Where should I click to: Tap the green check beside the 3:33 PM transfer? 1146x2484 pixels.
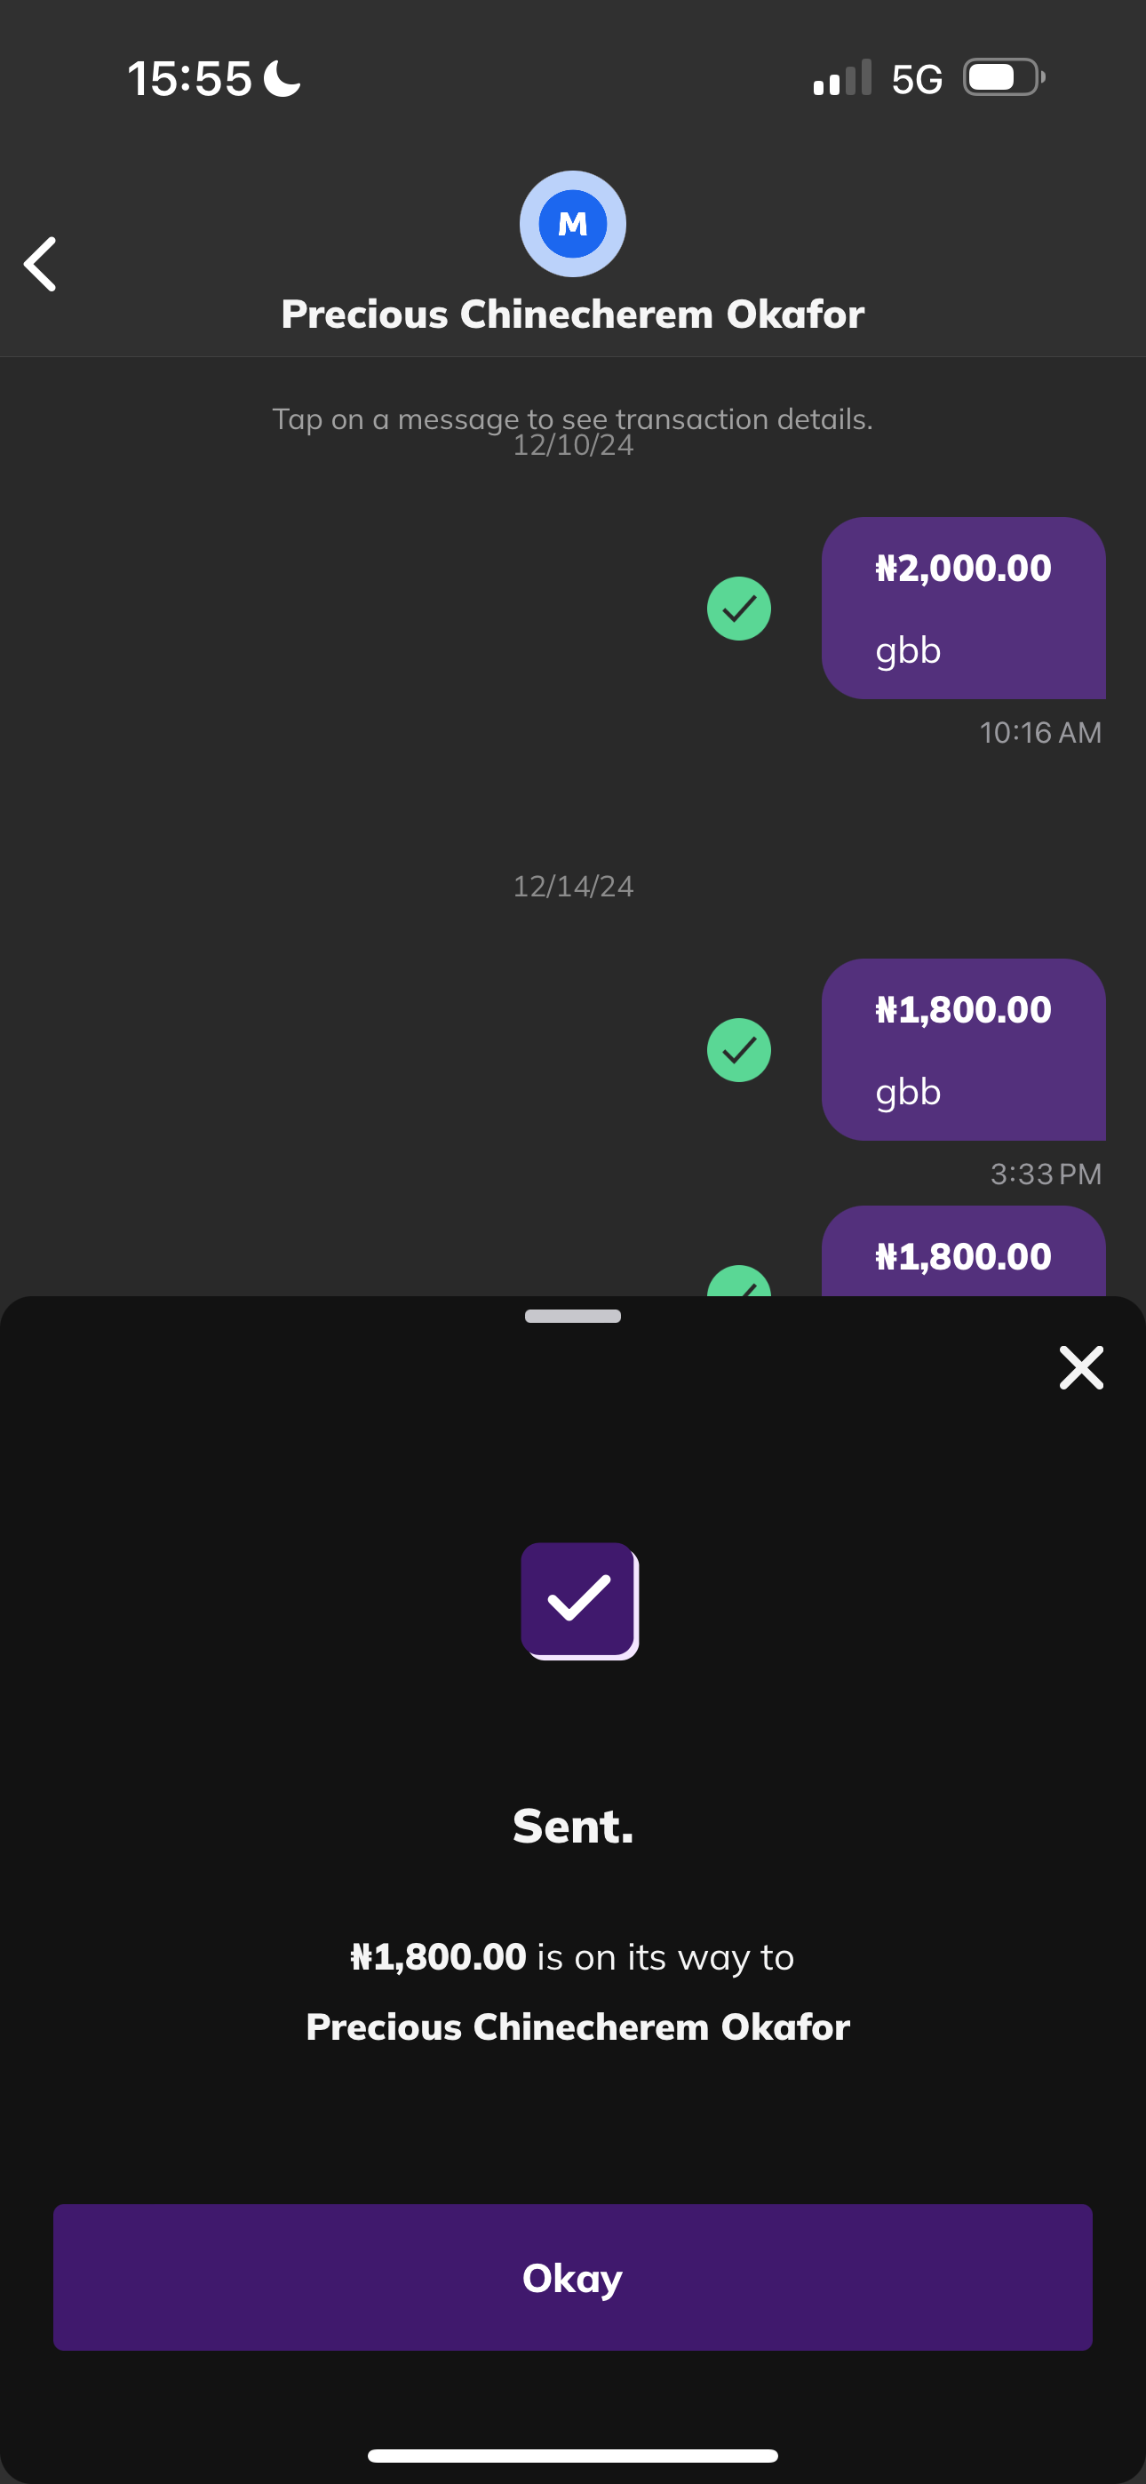(x=739, y=1050)
